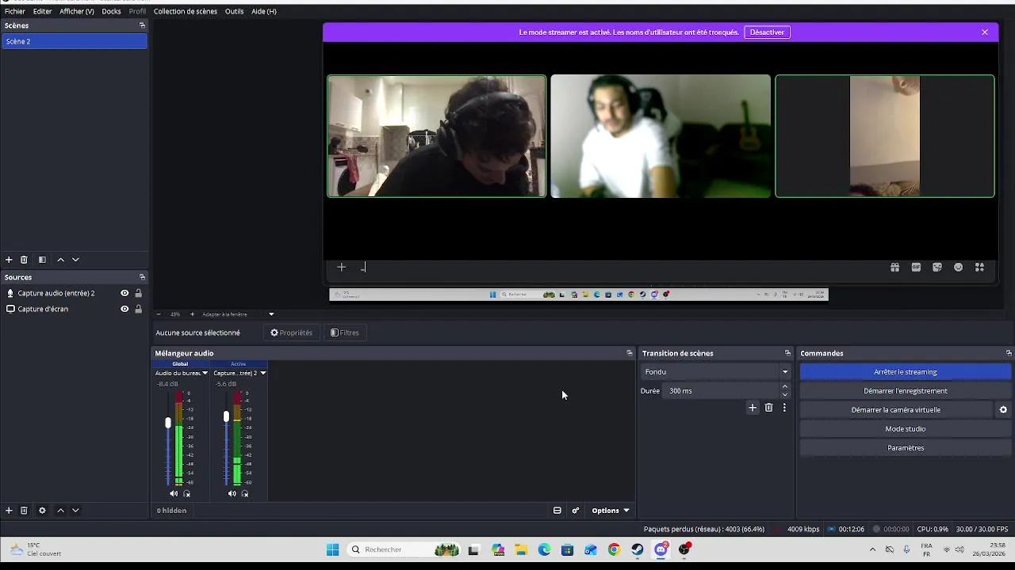Open Paramètres from Commandes panel

tap(906, 448)
